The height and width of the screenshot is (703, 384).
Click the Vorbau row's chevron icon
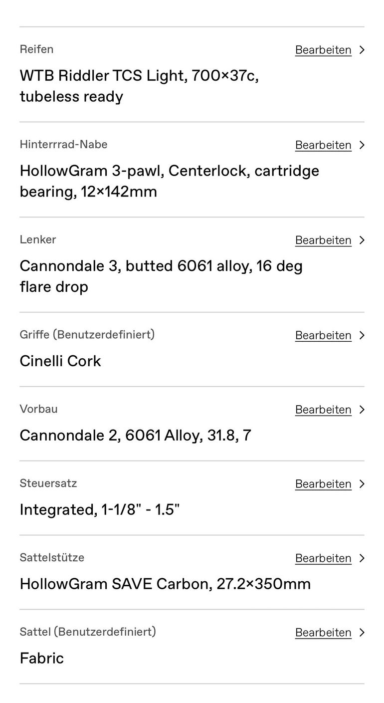(362, 410)
